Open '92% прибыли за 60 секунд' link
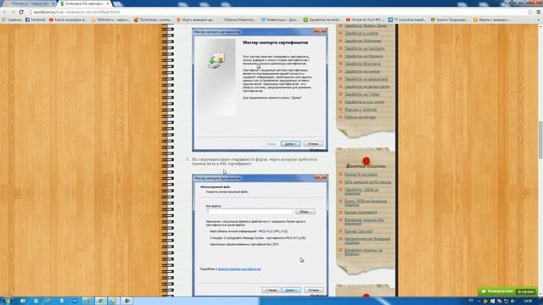Viewport: 543px width, 305px height. tap(367, 182)
